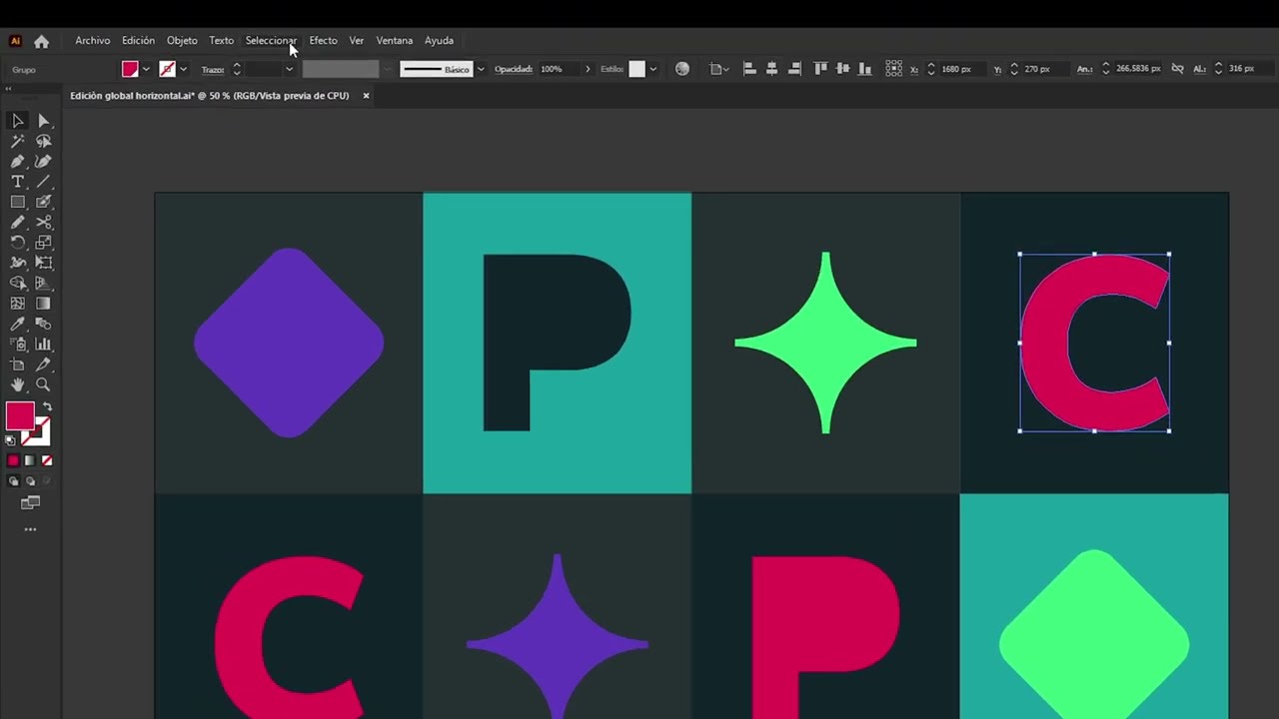Step the X position value
1279x719 pixels.
coord(931,69)
